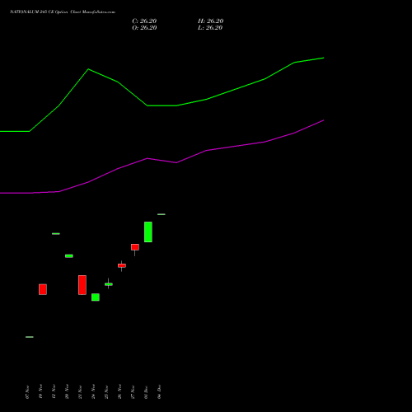Click the 12 Nov date label
The image size is (412, 412).
54,392
